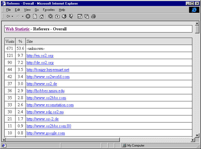Open the http://en.os2.org link
Image resolution: width=201 pixels, height=149 pixels.
(x=40, y=56)
